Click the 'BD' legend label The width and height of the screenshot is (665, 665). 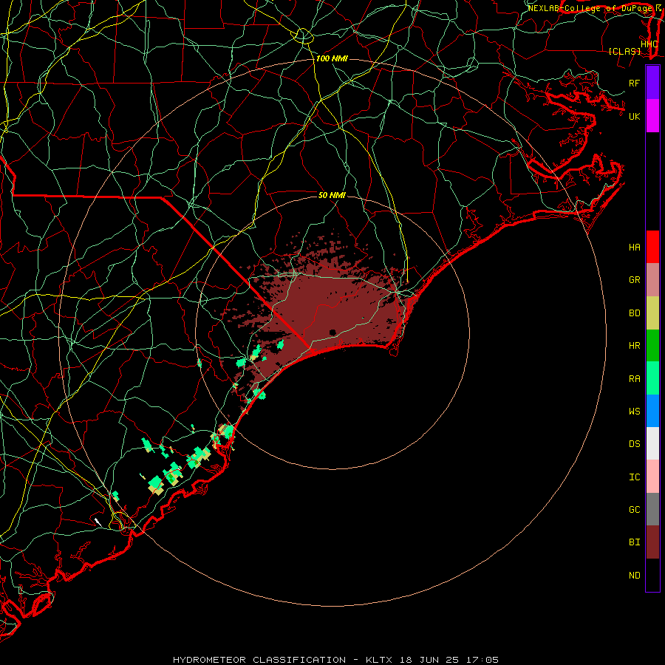(x=634, y=313)
